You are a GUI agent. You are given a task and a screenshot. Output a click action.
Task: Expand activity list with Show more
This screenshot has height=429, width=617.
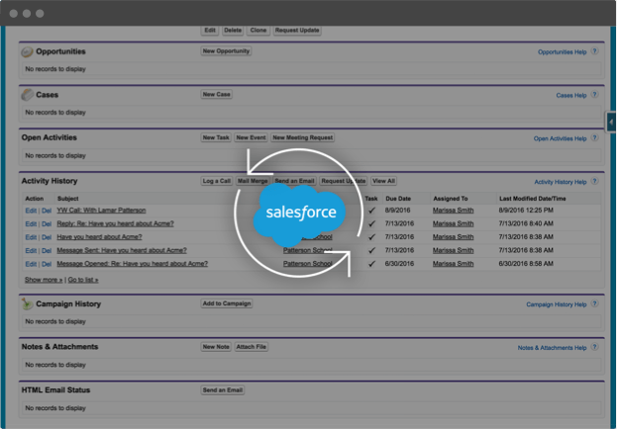coord(44,280)
